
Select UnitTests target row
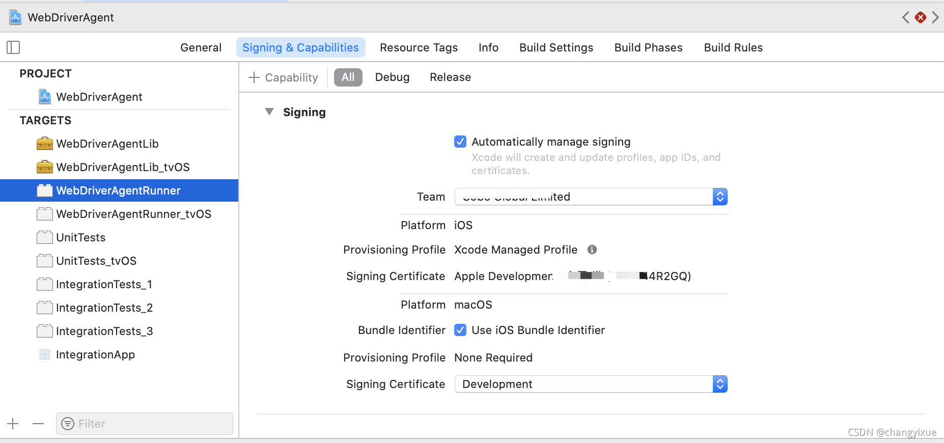pyautogui.click(x=119, y=237)
